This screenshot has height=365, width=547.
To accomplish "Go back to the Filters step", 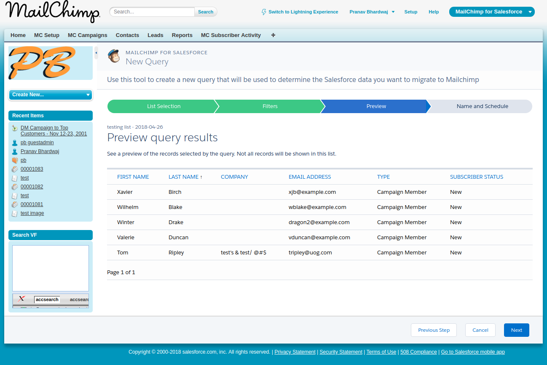I will (x=270, y=106).
